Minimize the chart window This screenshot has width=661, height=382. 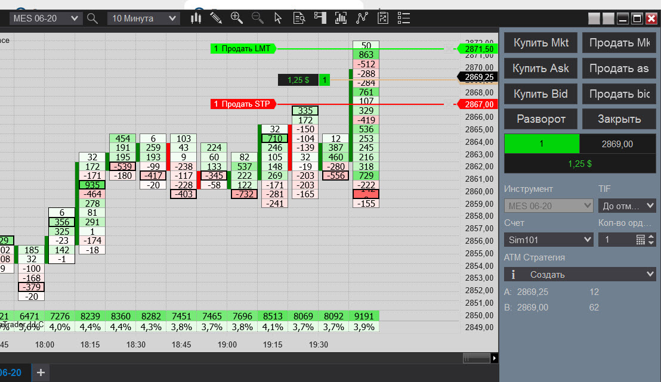[x=623, y=18]
